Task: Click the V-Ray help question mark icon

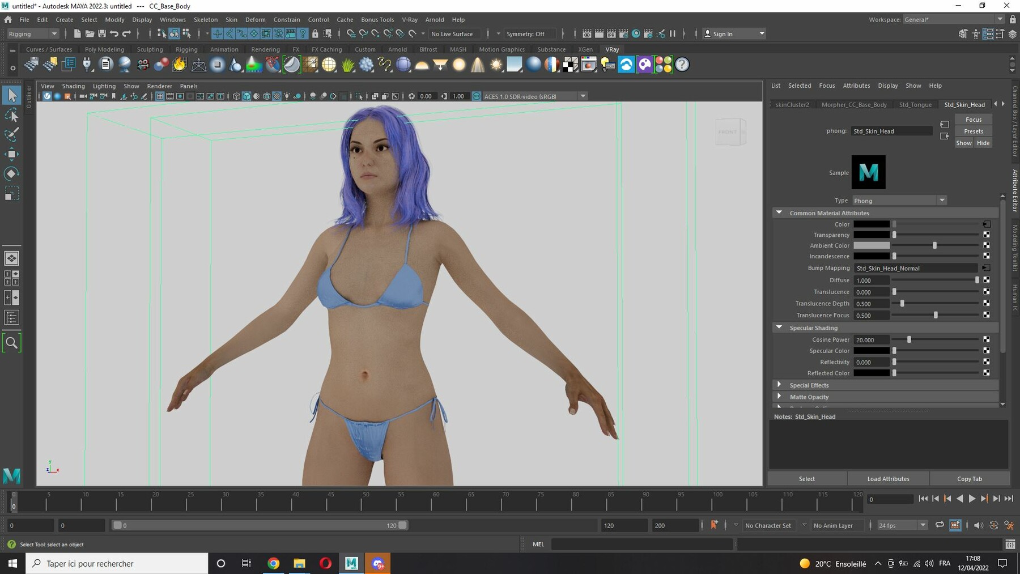Action: tap(682, 65)
